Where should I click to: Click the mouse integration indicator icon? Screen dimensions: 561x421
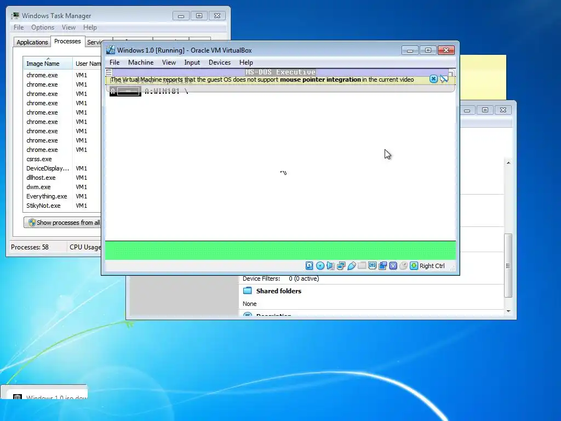click(x=403, y=266)
